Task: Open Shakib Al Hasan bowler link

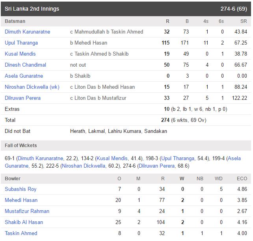Action: (x=24, y=222)
